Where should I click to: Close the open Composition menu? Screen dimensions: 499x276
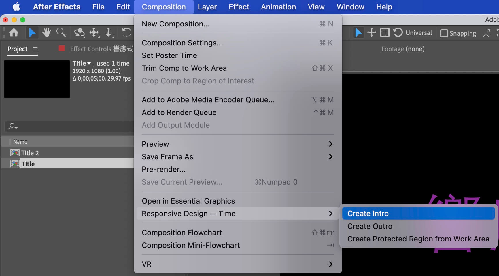point(164,7)
